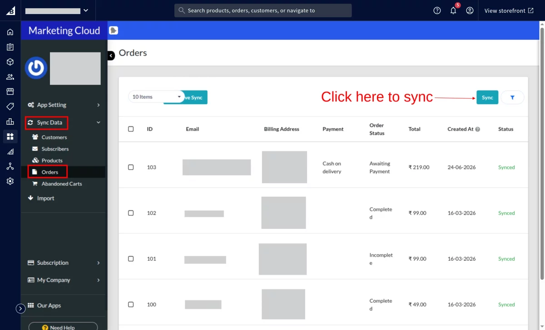The image size is (545, 330).
Task: Click the page vertical scrollbar
Action: click(541, 154)
